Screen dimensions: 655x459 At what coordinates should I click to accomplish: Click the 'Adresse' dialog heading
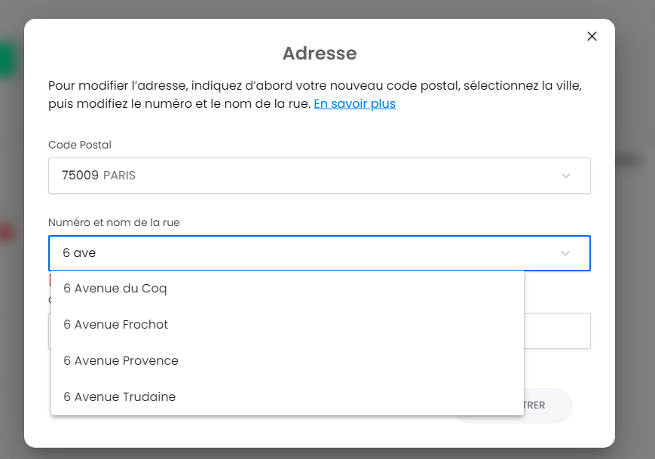320,54
